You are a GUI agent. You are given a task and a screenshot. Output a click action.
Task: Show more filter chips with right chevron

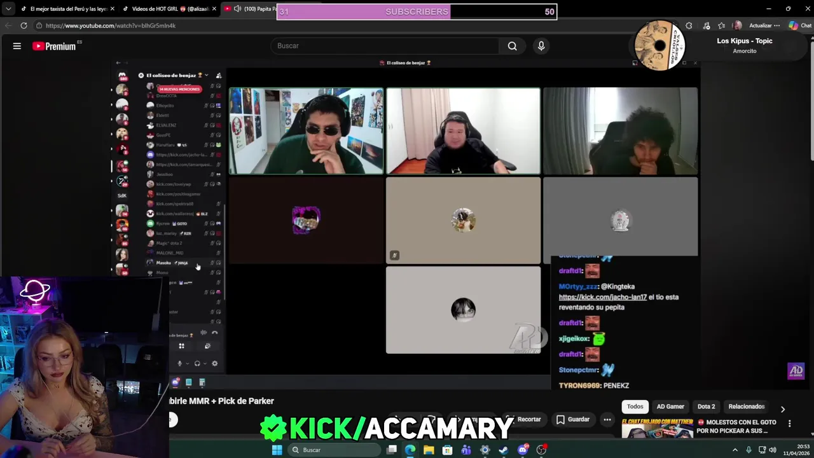[783, 409]
